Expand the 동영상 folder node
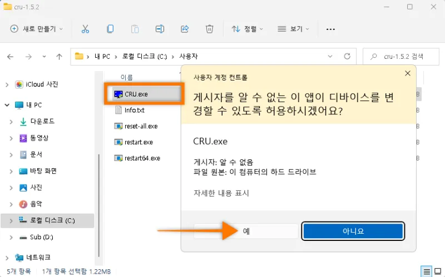 tap(11, 138)
